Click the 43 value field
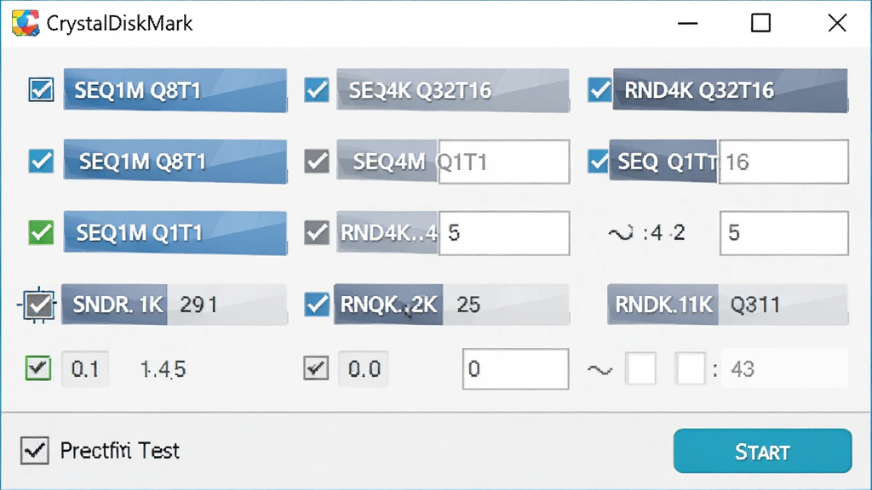 coord(785,369)
